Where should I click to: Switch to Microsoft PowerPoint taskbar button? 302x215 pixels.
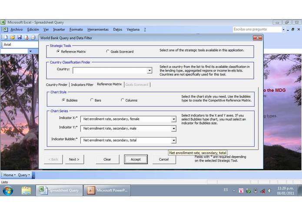point(107,191)
